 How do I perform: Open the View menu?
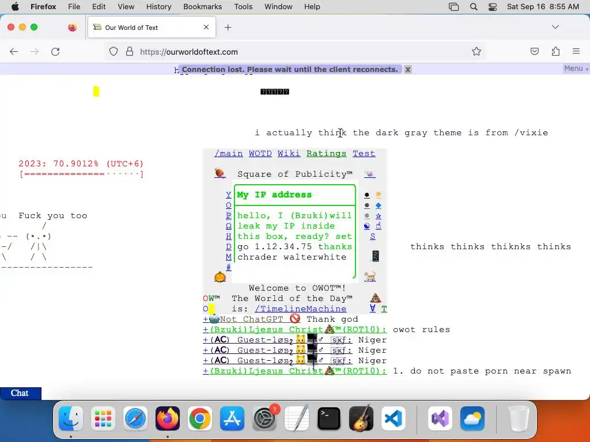(x=126, y=7)
